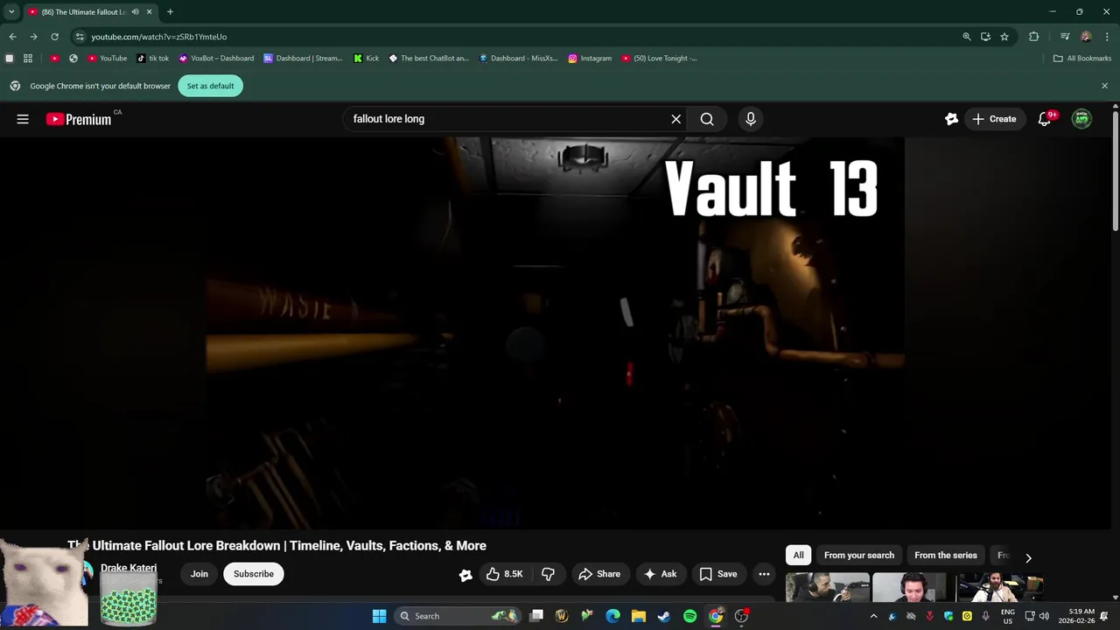Screen dimensions: 1120x630
Task: Open the YouTube hamburger guide menu
Action: 23,119
